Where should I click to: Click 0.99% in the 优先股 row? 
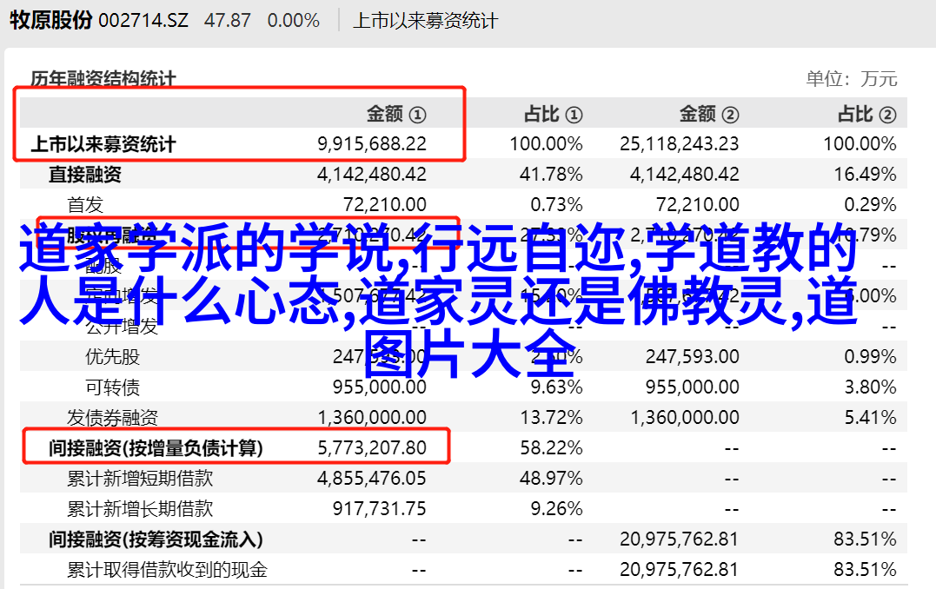(870, 357)
